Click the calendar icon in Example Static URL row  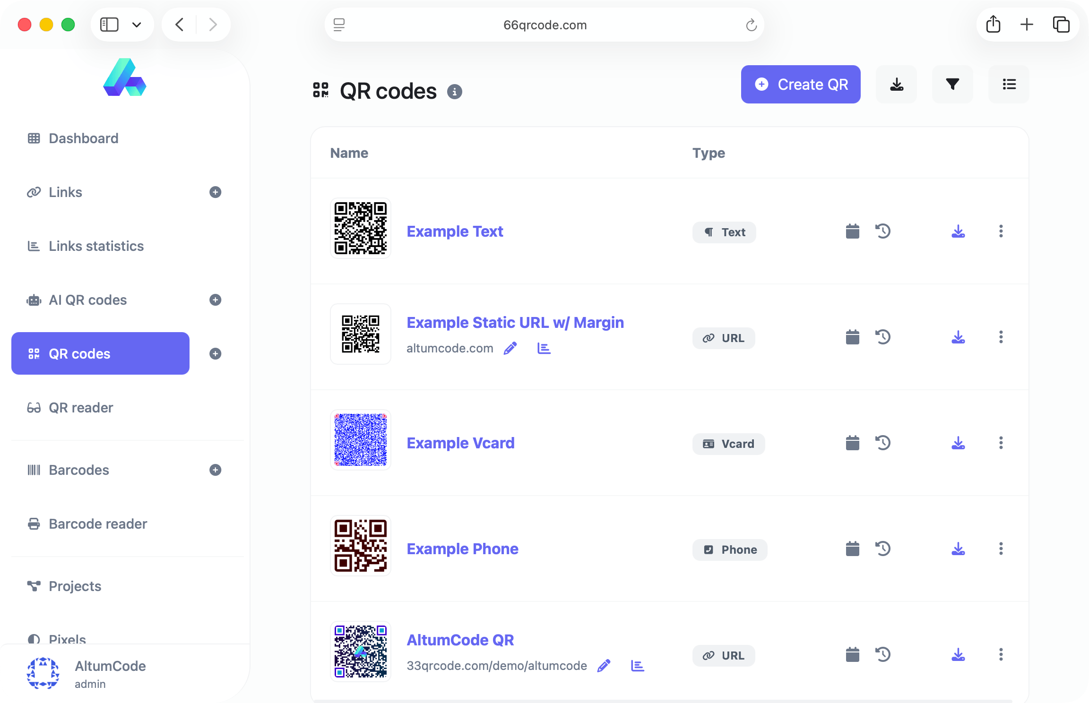tap(852, 337)
